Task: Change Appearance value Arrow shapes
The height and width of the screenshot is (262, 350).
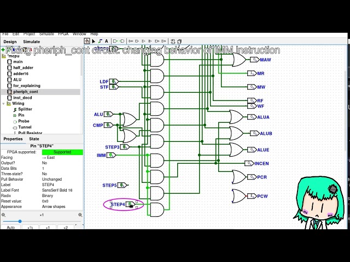Action: tap(62, 206)
